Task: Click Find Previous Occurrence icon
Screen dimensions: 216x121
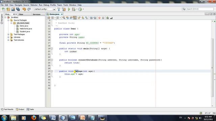Action: (67, 18)
